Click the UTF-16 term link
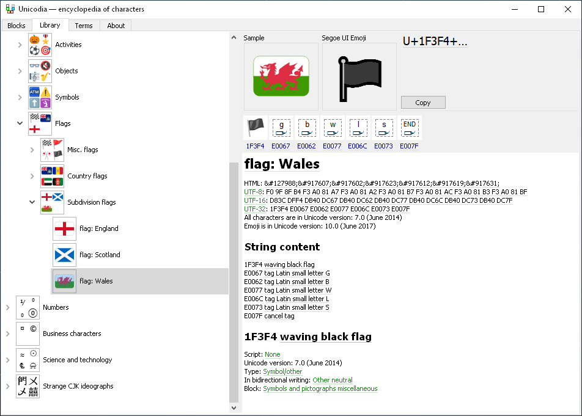This screenshot has height=416, width=582. [255, 200]
